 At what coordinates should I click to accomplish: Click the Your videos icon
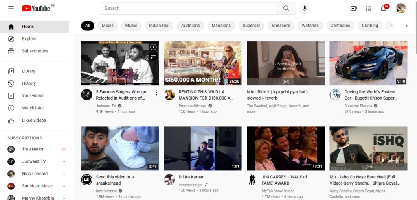(11, 96)
